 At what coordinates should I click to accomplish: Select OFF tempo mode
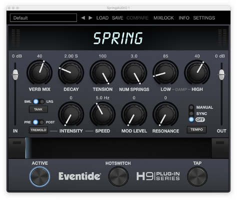[x=191, y=119]
